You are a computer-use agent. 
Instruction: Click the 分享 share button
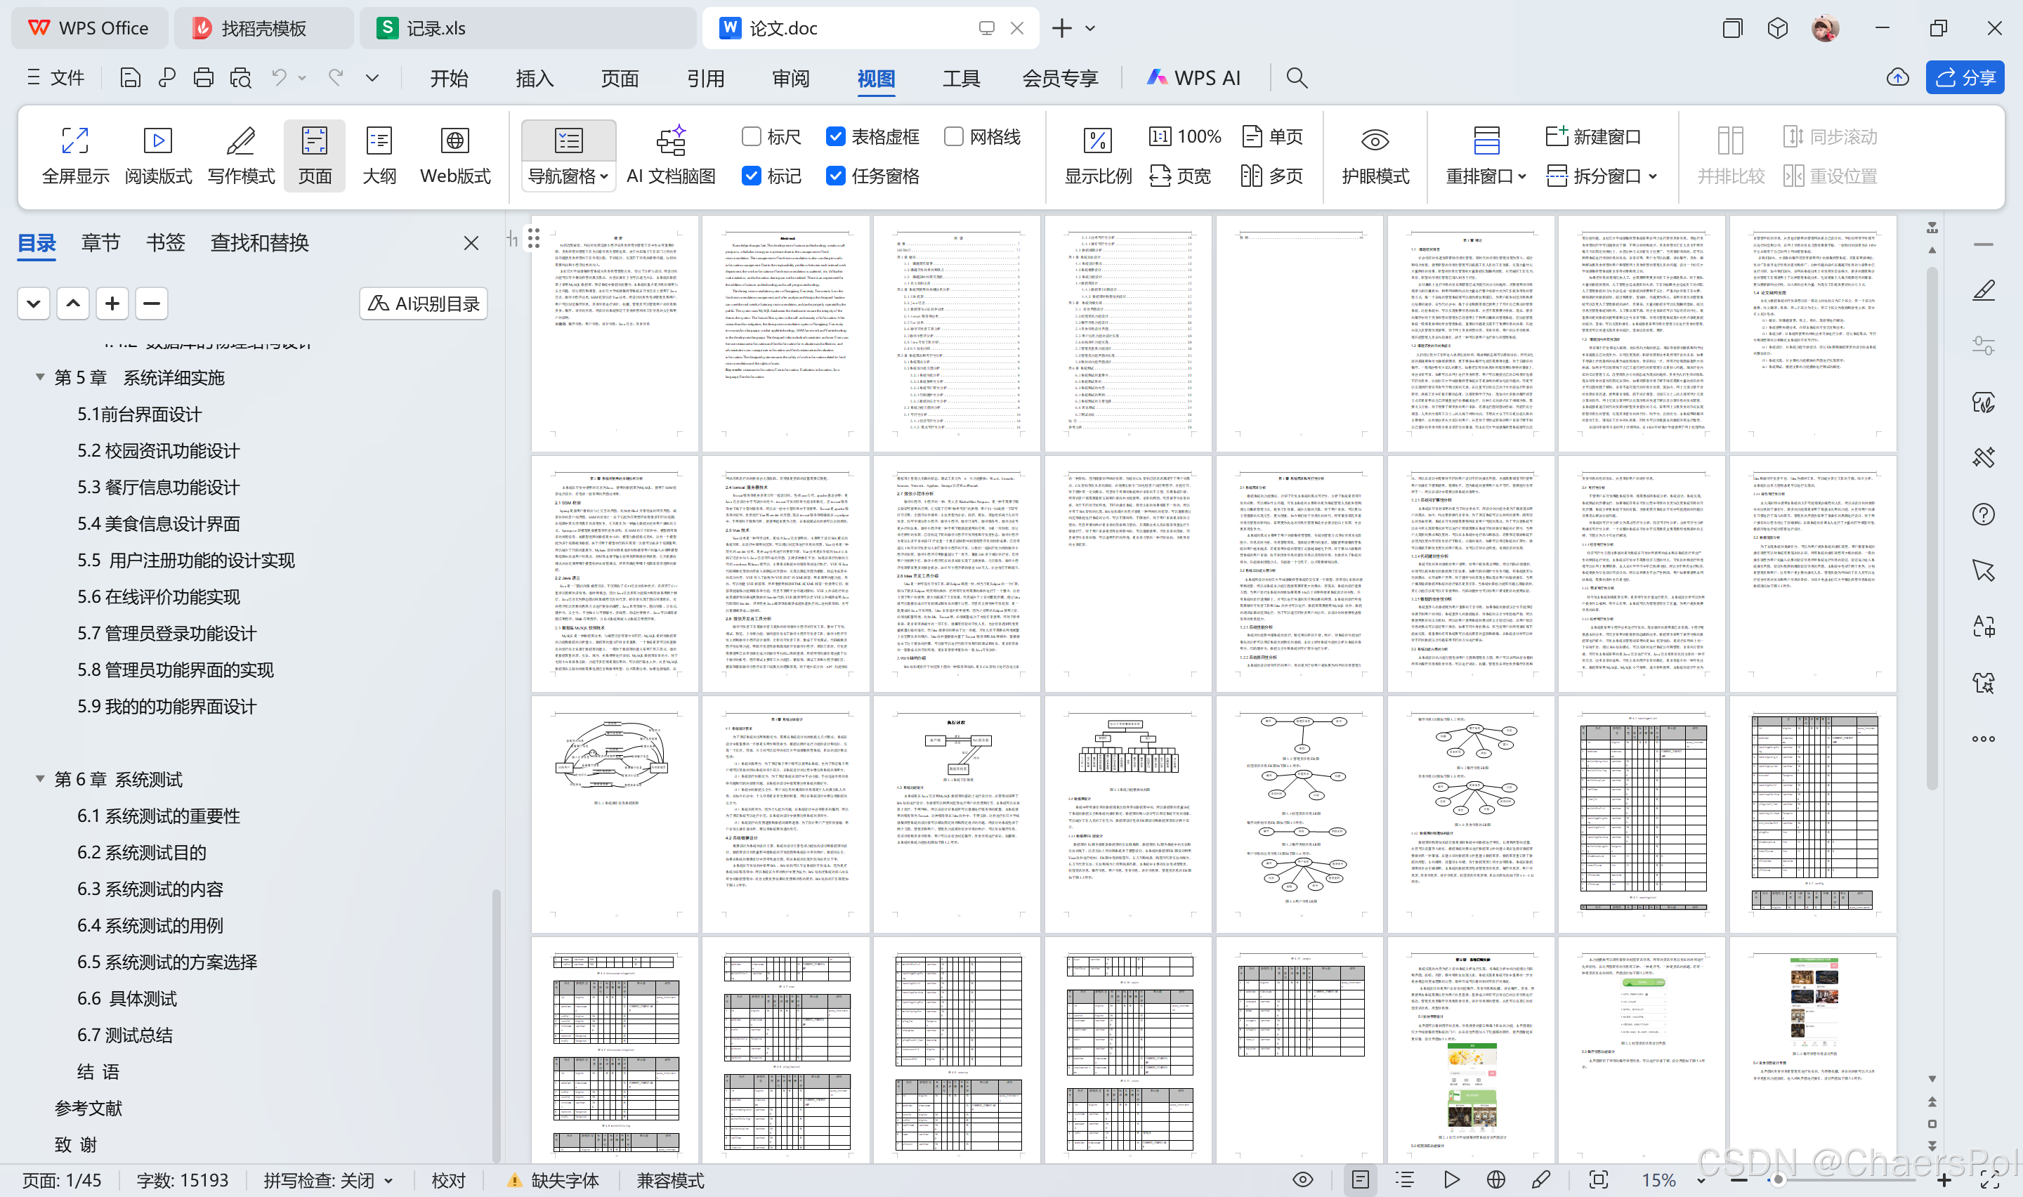[1965, 77]
